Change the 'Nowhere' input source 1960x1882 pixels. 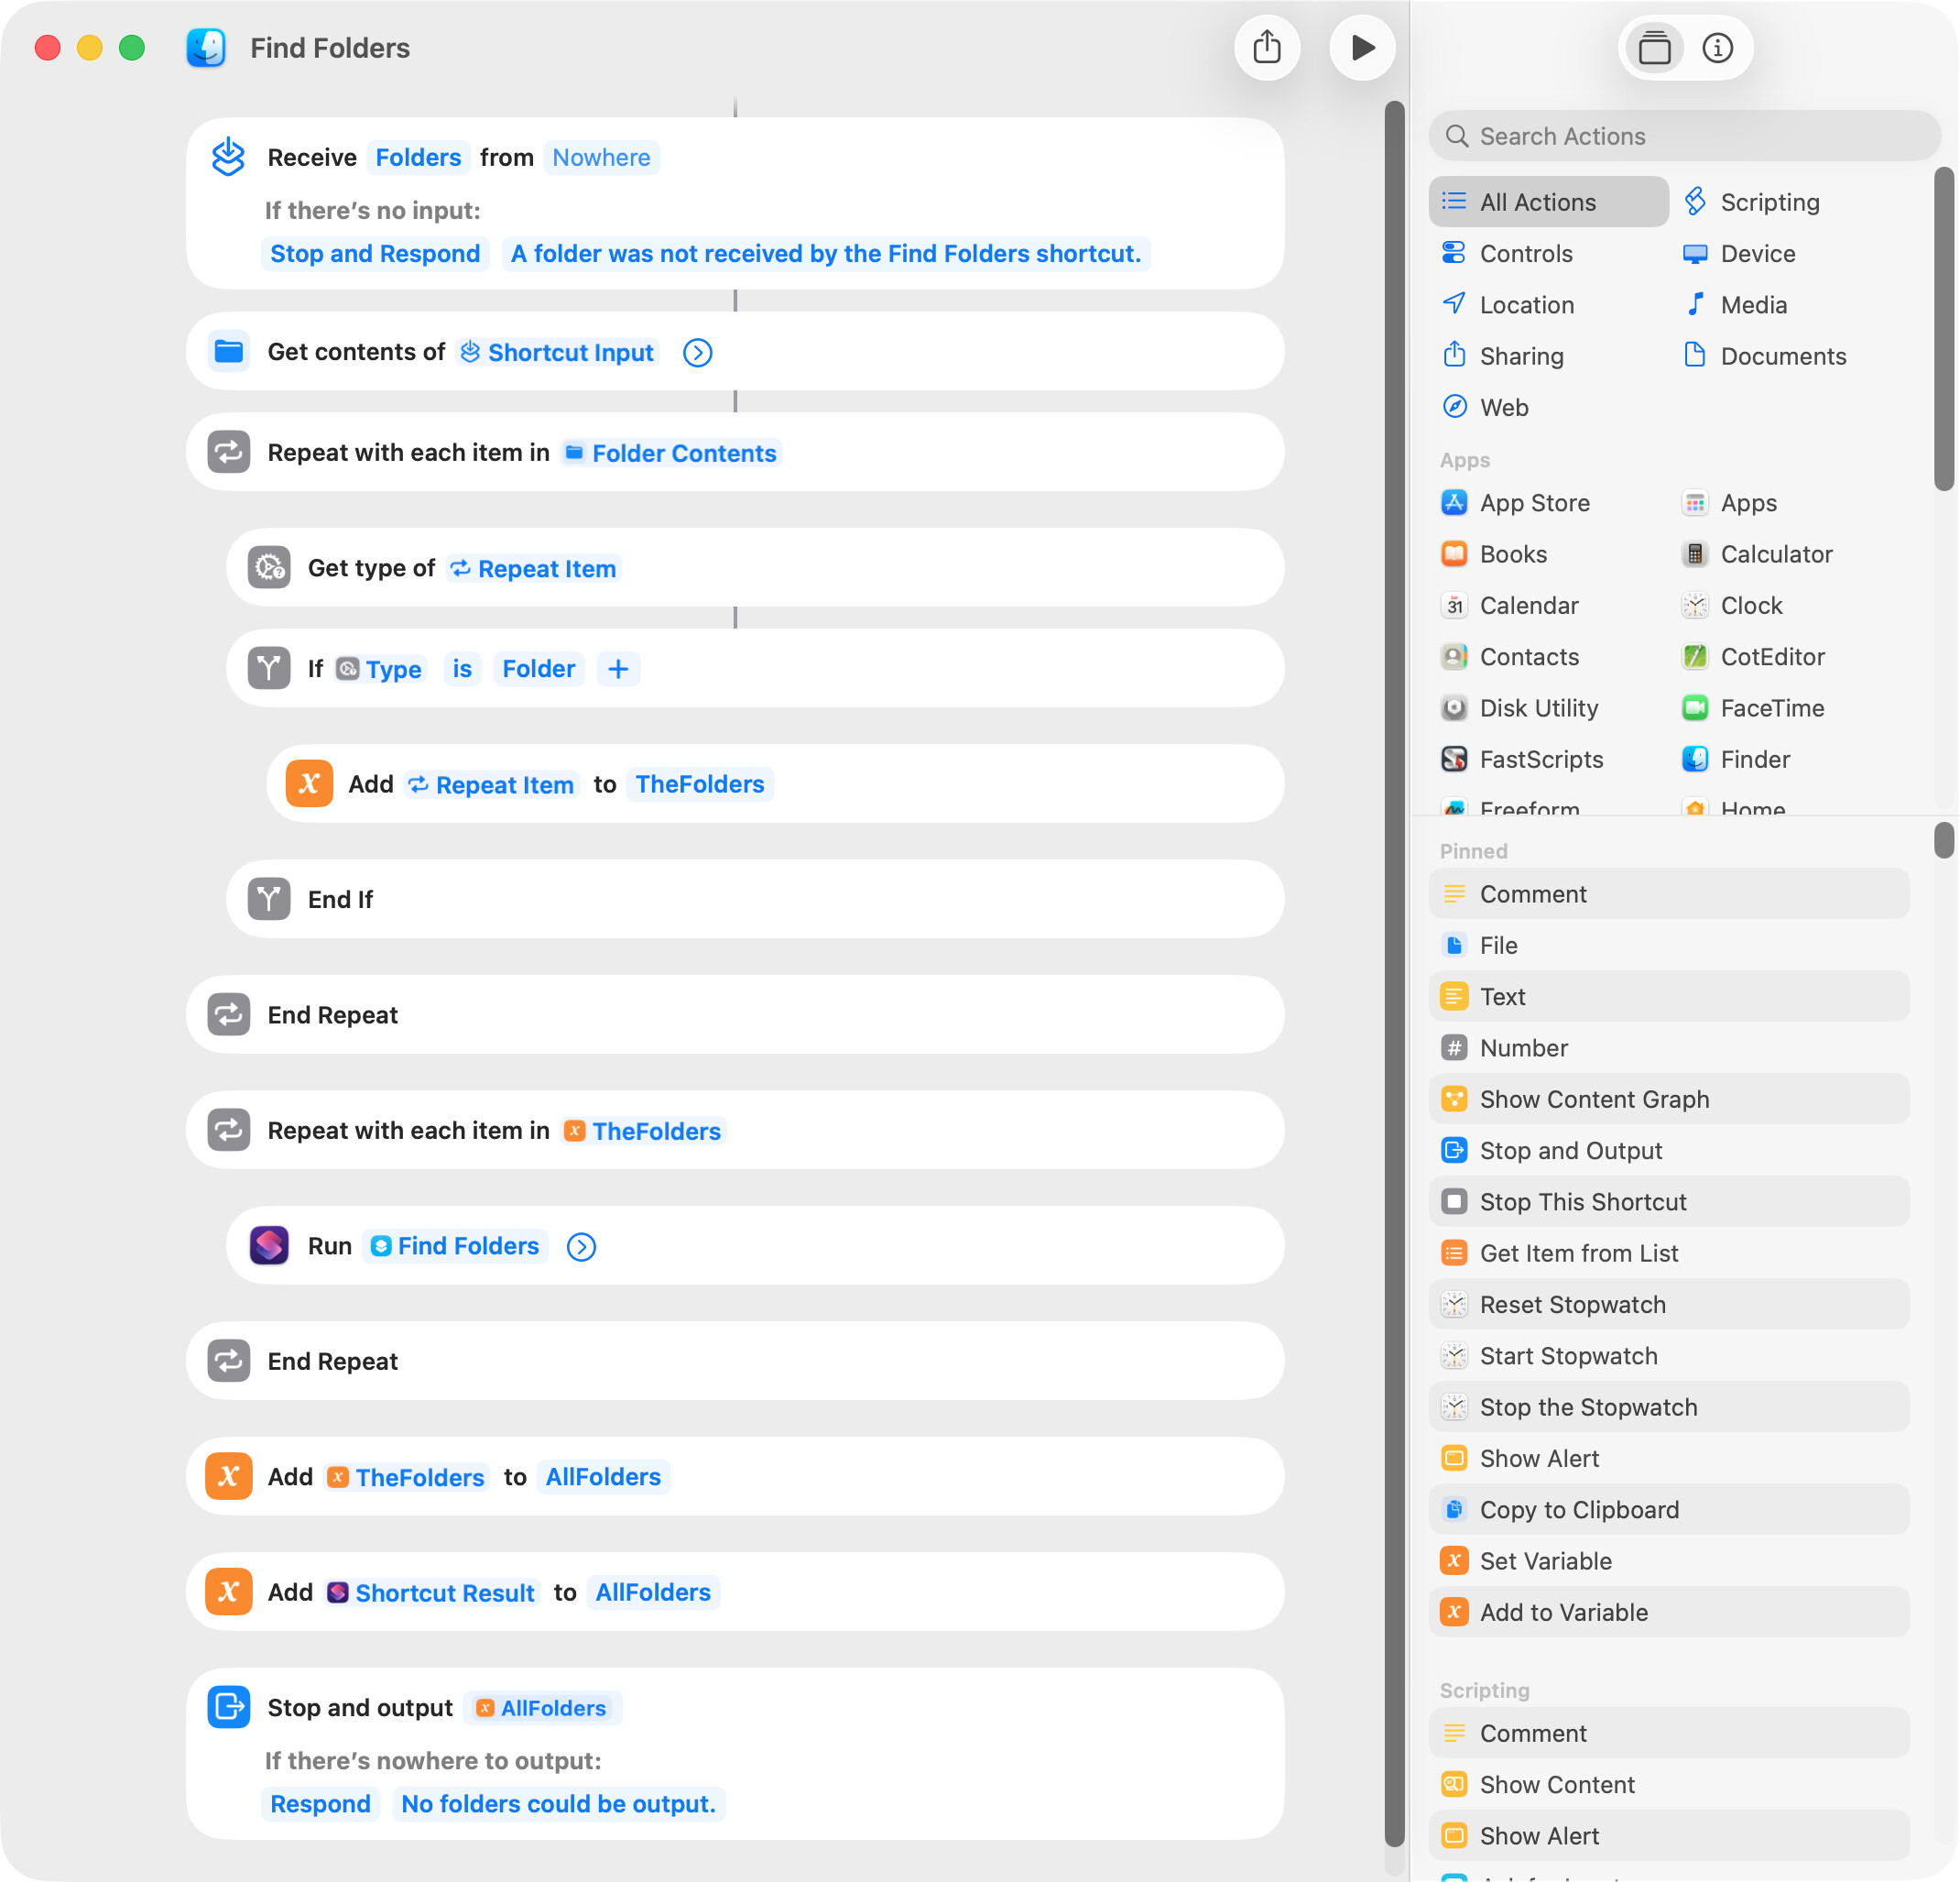pyautogui.click(x=601, y=157)
